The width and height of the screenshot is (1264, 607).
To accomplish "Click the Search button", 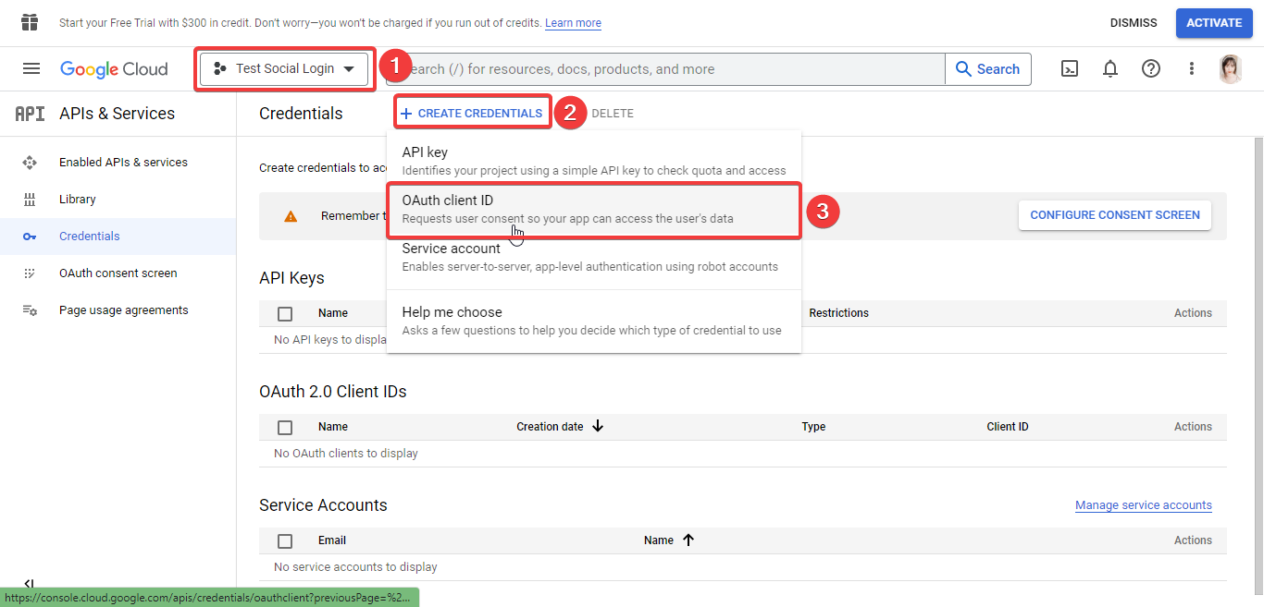I will (x=988, y=69).
